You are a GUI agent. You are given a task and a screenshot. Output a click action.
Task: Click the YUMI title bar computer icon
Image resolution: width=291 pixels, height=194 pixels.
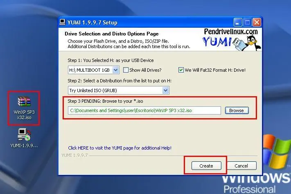[x=63, y=22]
